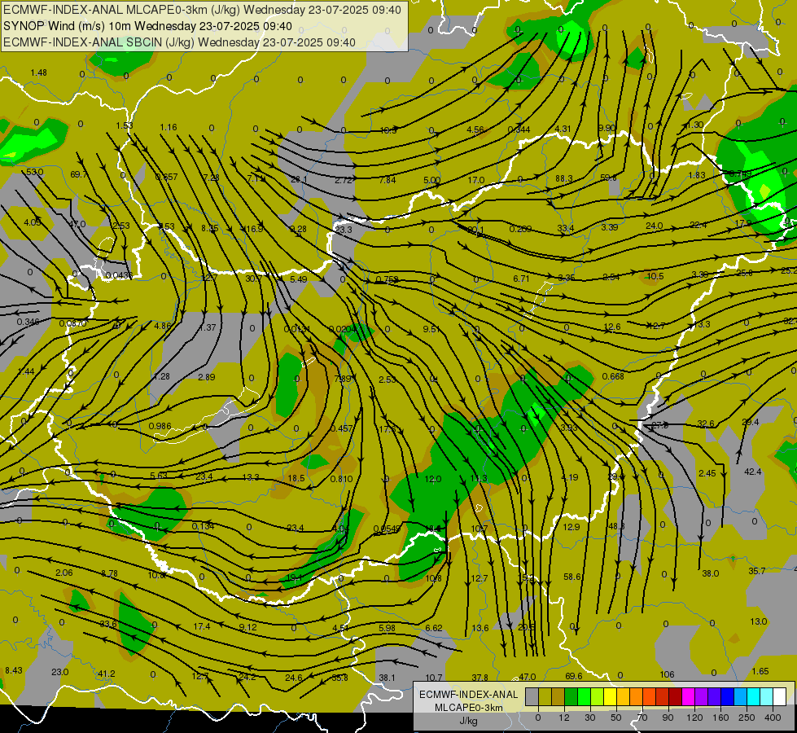Click the map value '88.3'
797x733 pixels.
[x=563, y=178]
